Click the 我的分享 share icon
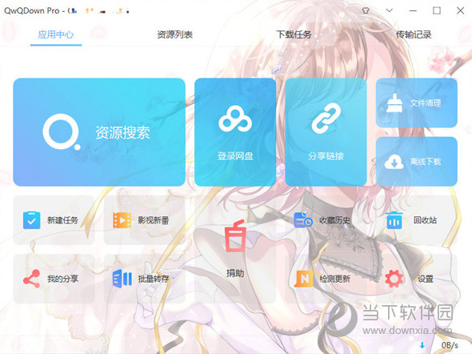 tap(32, 279)
